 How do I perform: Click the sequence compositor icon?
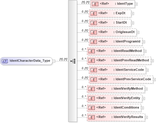tap(73, 61)
